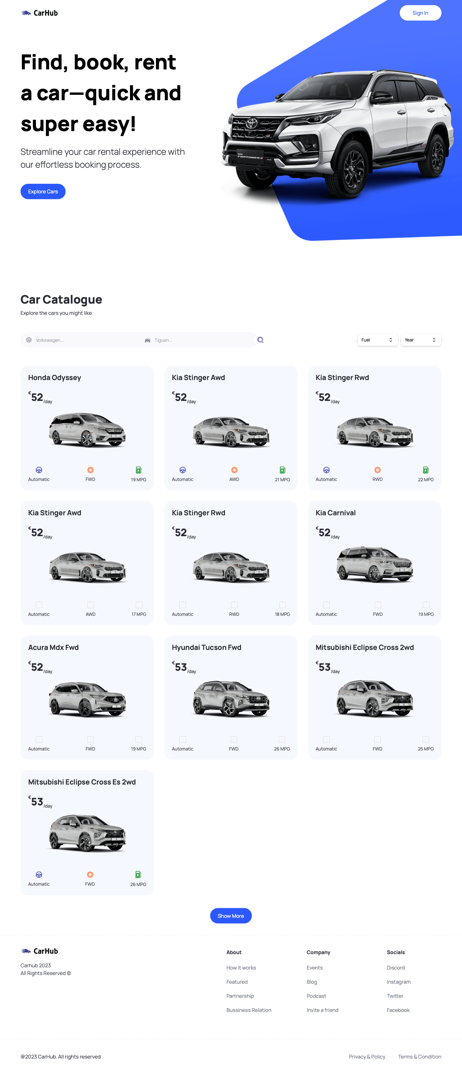Open the Fuel filter dropdown

point(378,340)
